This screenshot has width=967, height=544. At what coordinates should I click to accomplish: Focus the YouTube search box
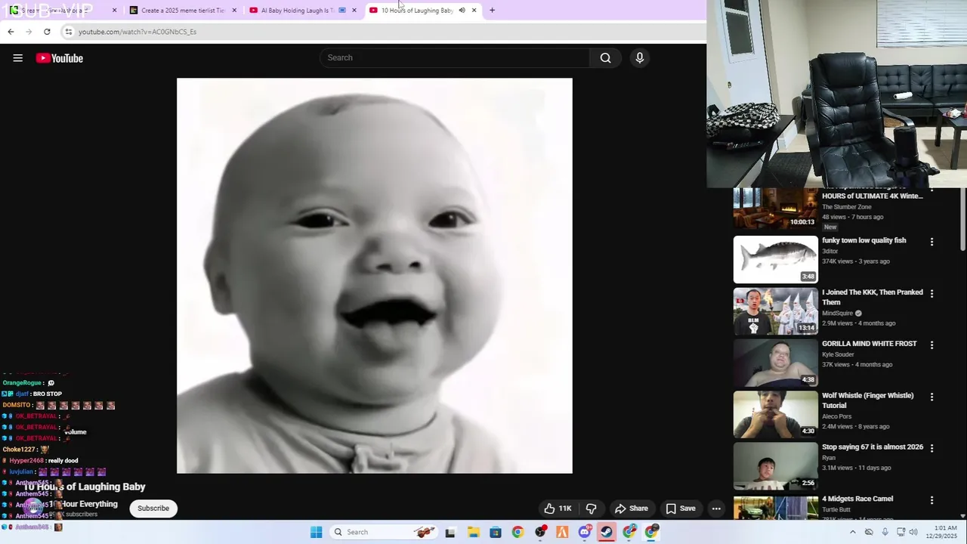click(x=455, y=57)
